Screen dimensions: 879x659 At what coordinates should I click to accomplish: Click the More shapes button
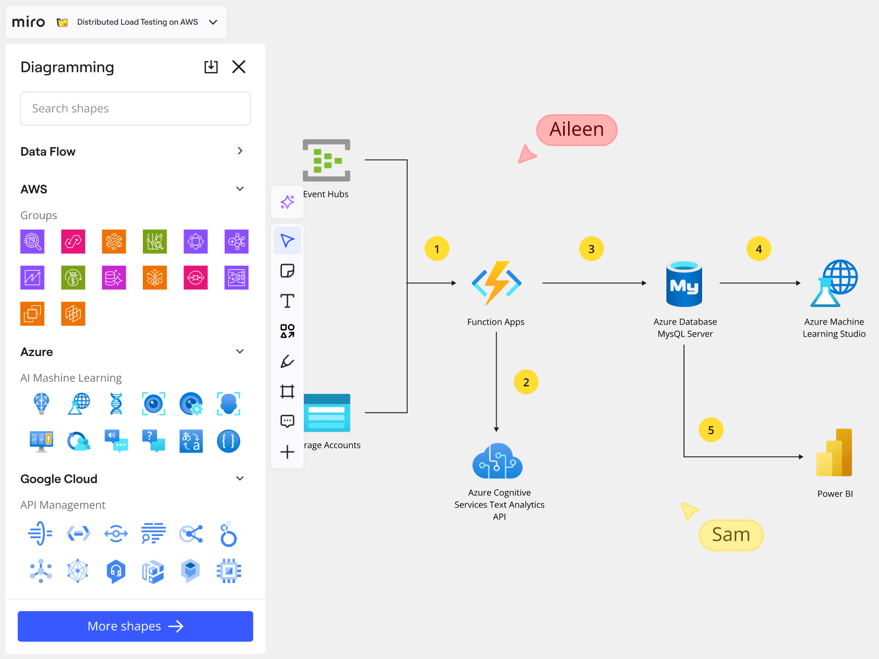pyautogui.click(x=135, y=626)
